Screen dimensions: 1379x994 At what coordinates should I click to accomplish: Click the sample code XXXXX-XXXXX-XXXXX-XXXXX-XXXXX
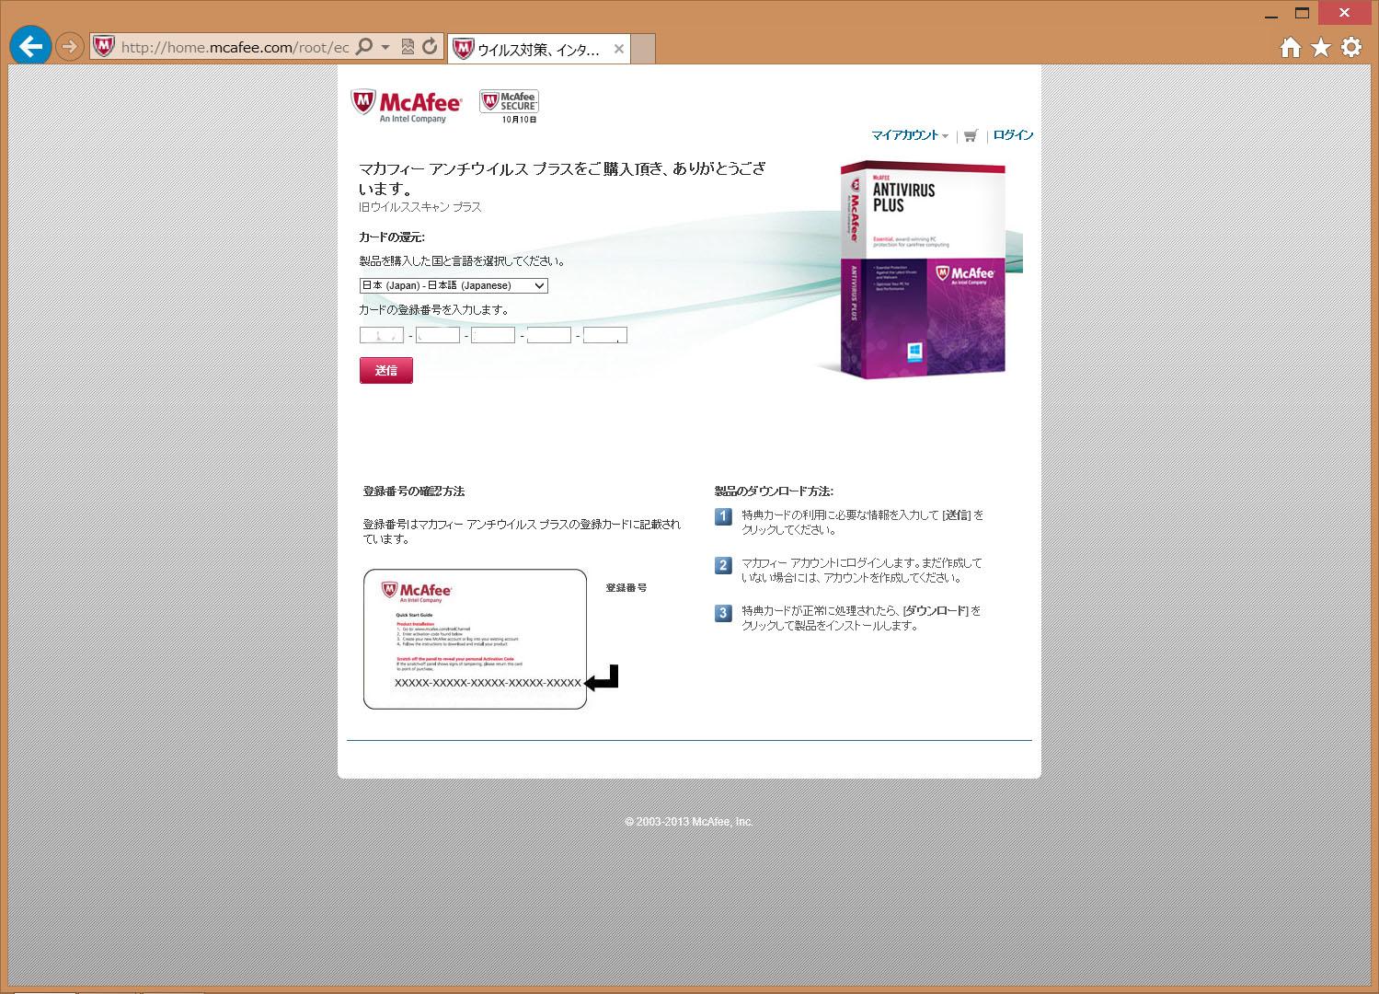(488, 683)
